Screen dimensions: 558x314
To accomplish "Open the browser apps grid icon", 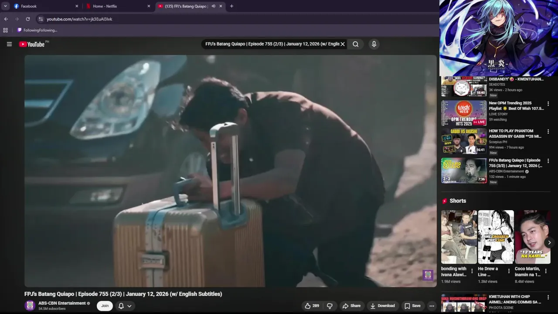I will pyautogui.click(x=5, y=30).
